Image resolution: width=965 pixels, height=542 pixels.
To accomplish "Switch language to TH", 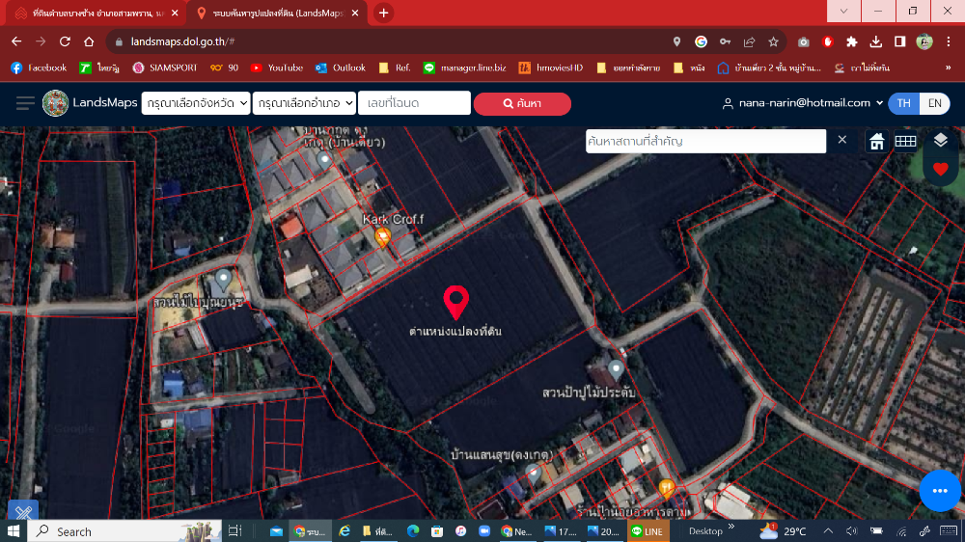I will [903, 103].
